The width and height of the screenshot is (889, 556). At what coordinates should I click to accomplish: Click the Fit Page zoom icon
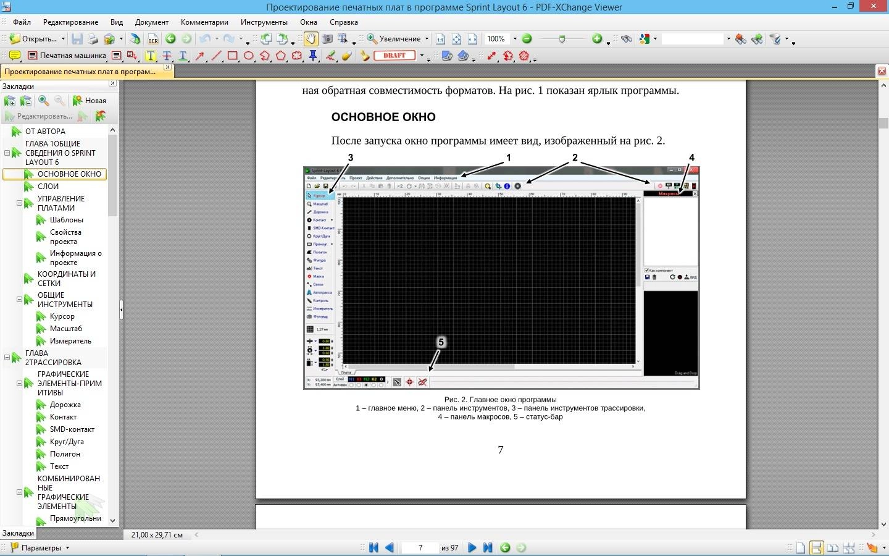point(456,39)
